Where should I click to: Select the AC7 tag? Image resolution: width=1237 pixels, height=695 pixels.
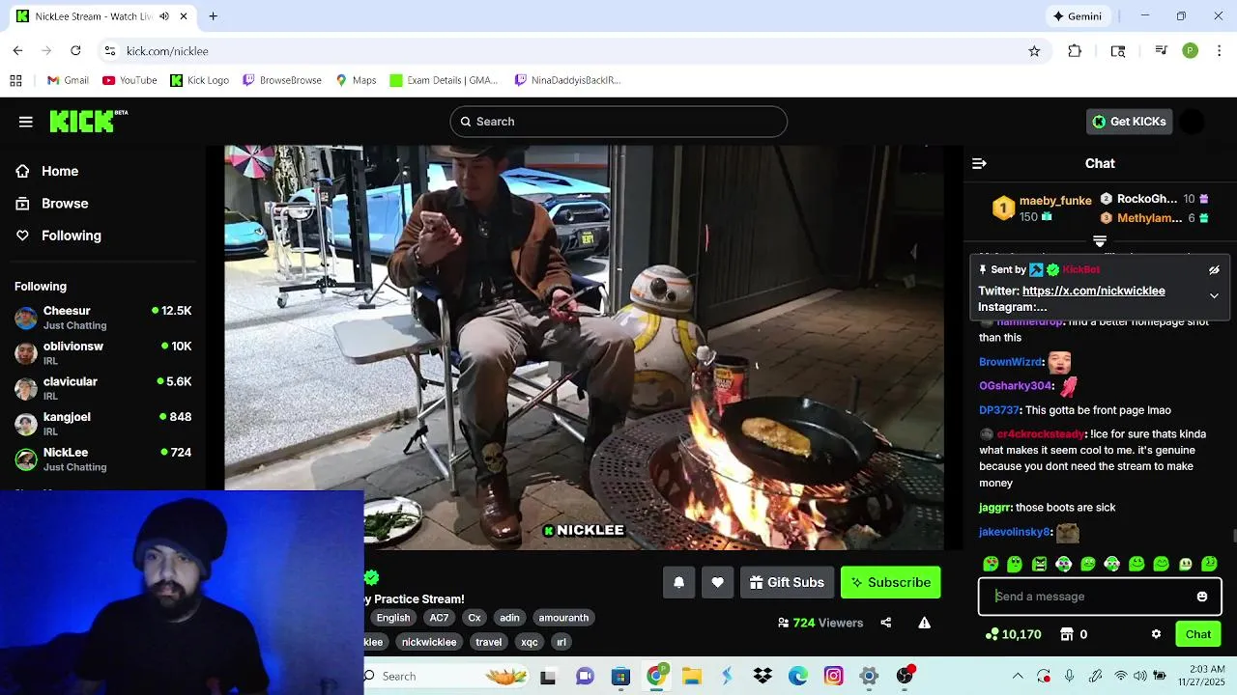[x=439, y=618]
